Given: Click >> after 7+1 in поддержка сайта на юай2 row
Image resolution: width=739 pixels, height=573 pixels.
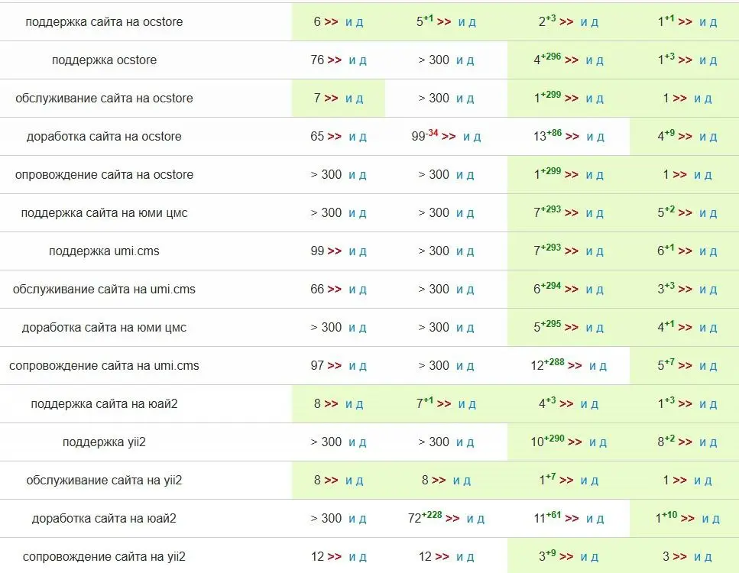Looking at the screenshot, I should (444, 404).
